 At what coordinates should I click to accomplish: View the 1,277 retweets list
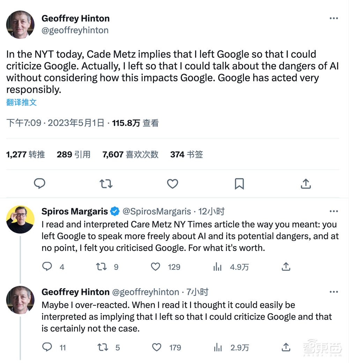click(x=25, y=154)
